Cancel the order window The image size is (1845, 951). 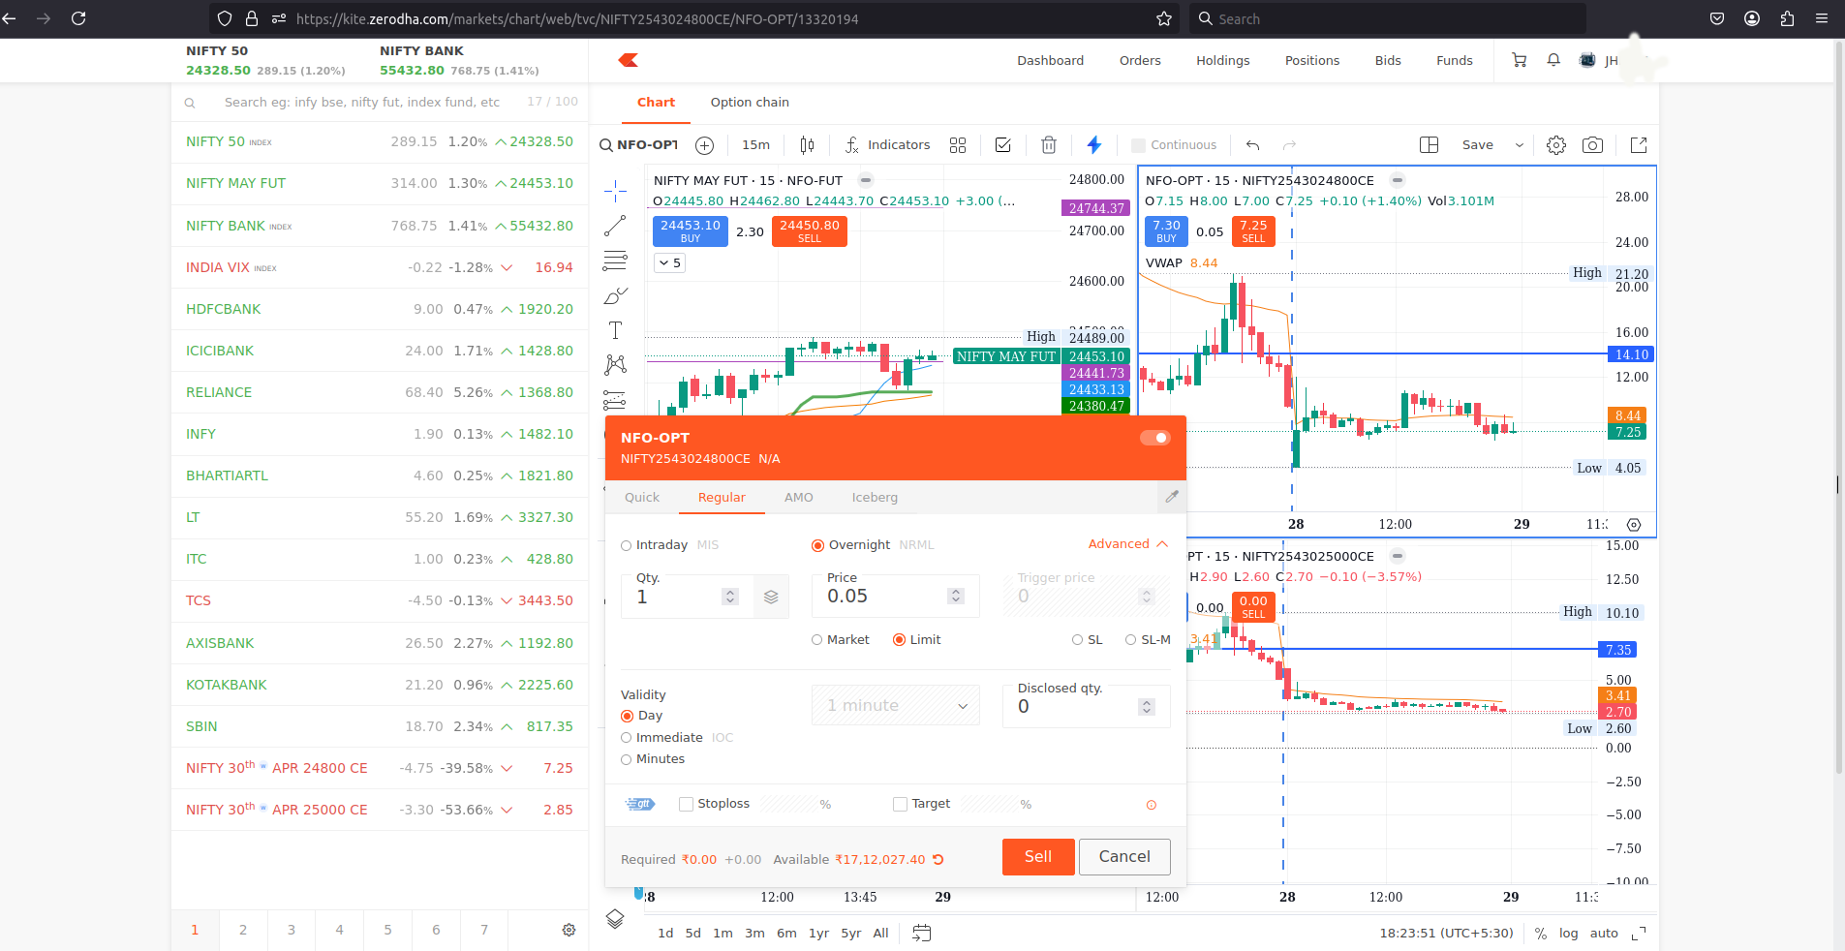click(x=1124, y=857)
